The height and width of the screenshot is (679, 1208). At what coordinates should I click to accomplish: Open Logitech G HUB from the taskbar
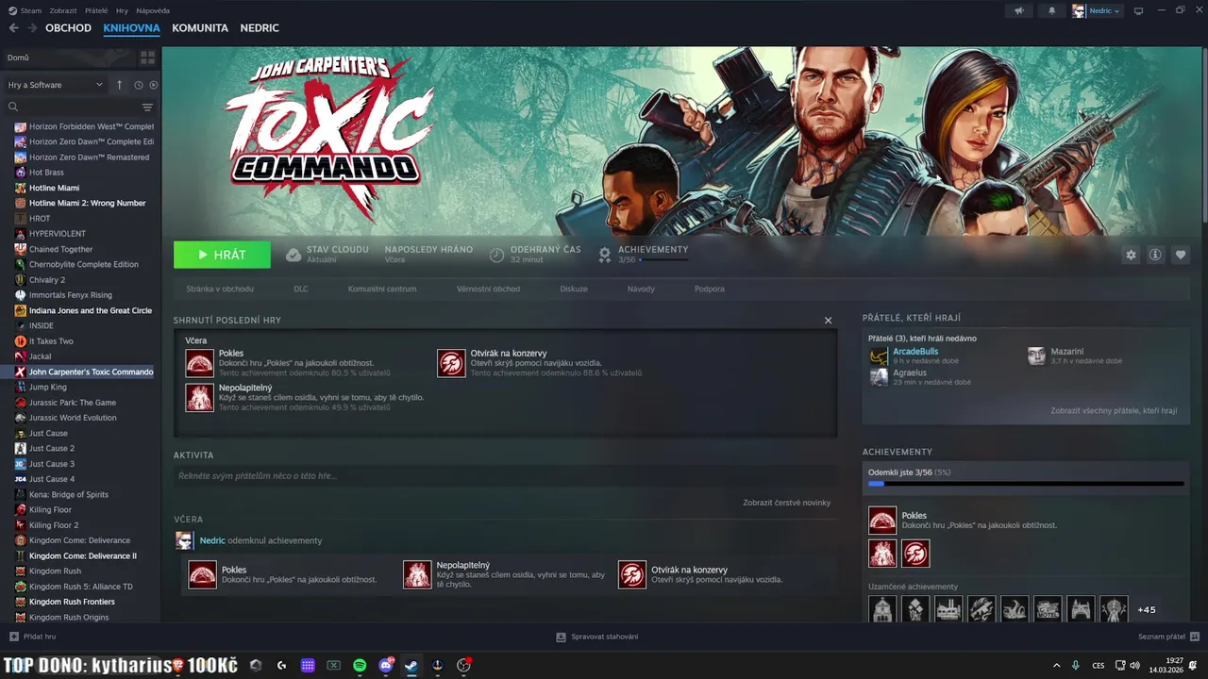pyautogui.click(x=281, y=665)
